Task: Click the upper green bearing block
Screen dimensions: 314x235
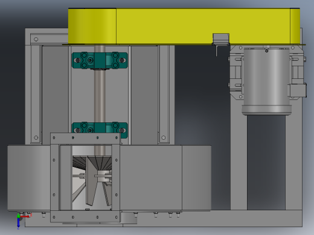Action: (100, 60)
